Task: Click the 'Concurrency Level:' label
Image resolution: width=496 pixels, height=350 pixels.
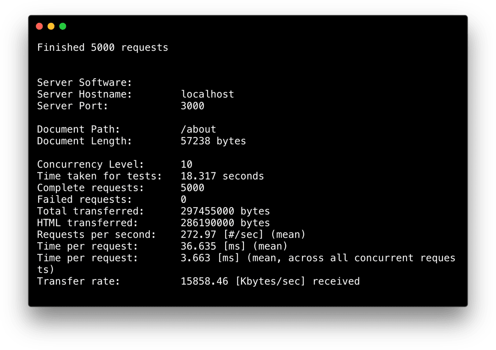Action: tap(90, 164)
